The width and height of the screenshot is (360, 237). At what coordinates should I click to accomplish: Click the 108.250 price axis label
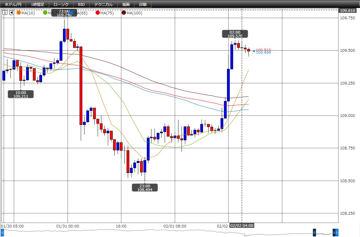pyautogui.click(x=347, y=213)
